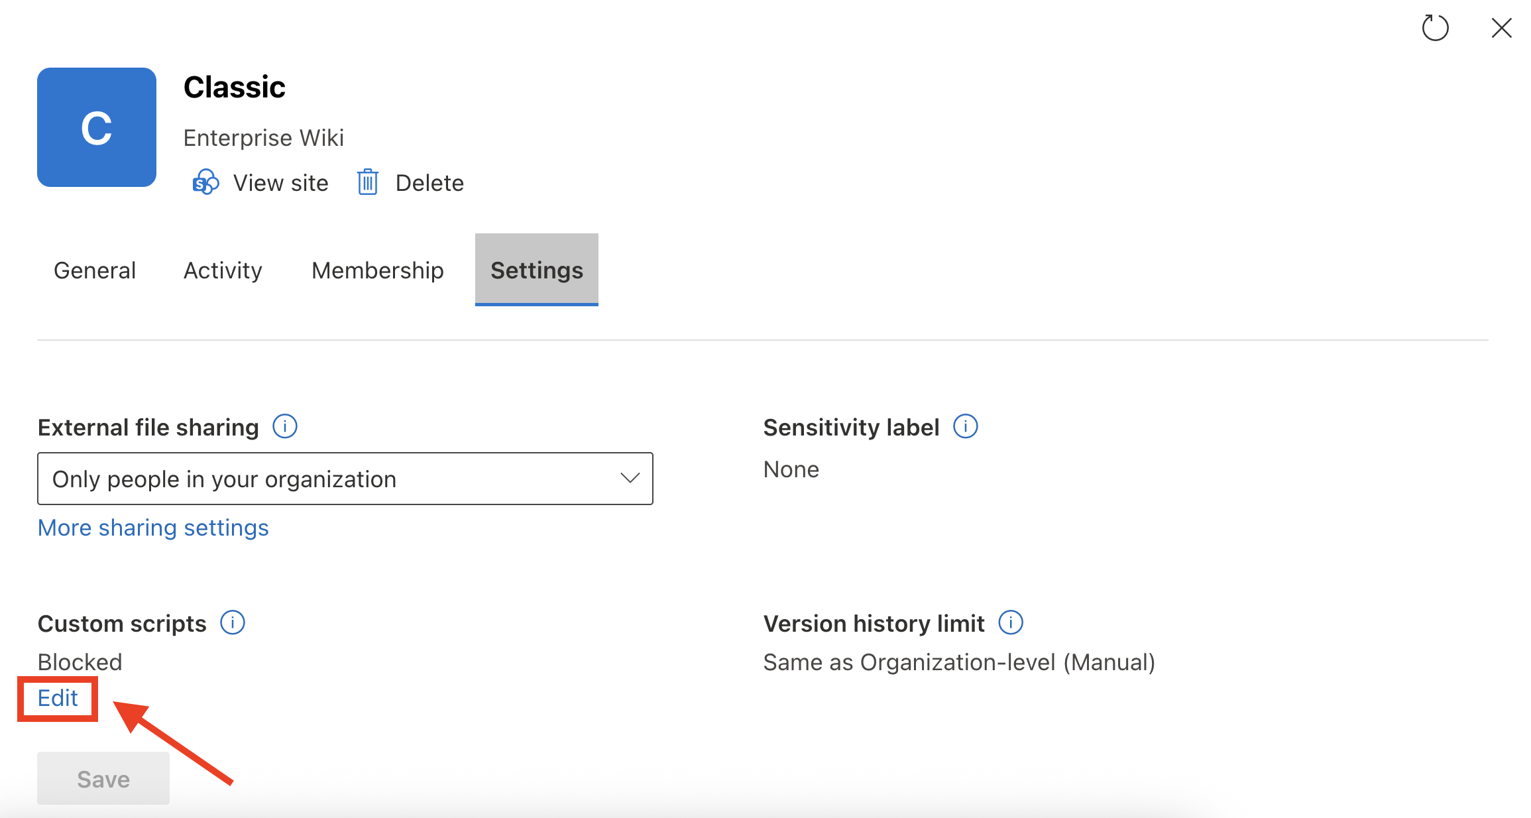
Task: Close the Classic site panel
Action: [x=1501, y=28]
